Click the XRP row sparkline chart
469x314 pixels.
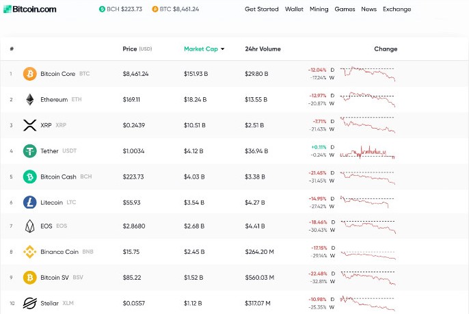368,125
